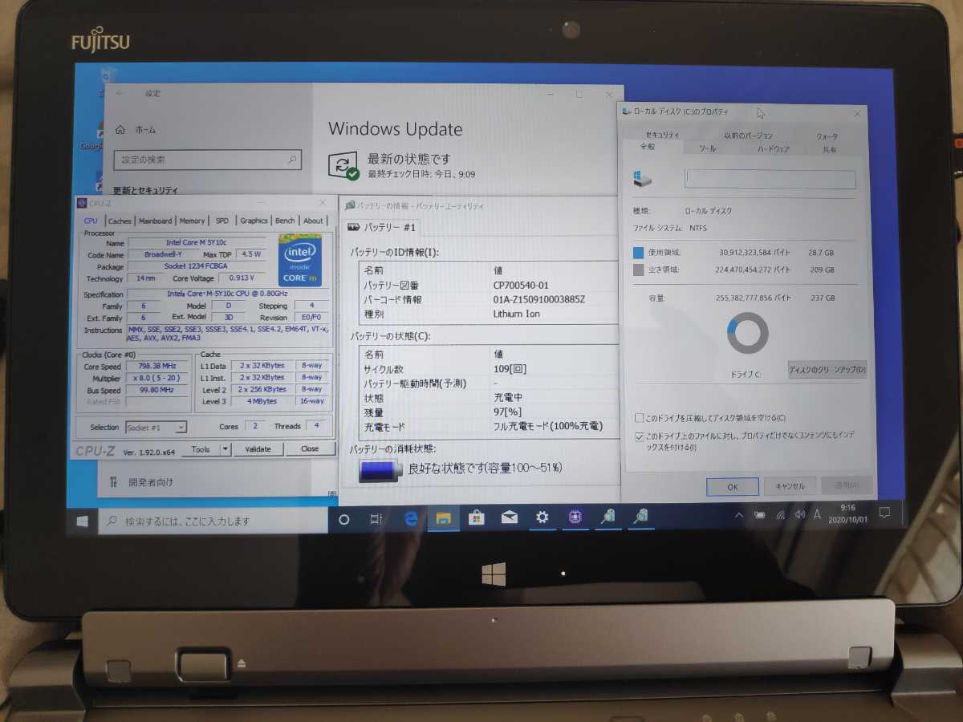Open 開発者向け in the Settings sidebar

click(x=151, y=482)
